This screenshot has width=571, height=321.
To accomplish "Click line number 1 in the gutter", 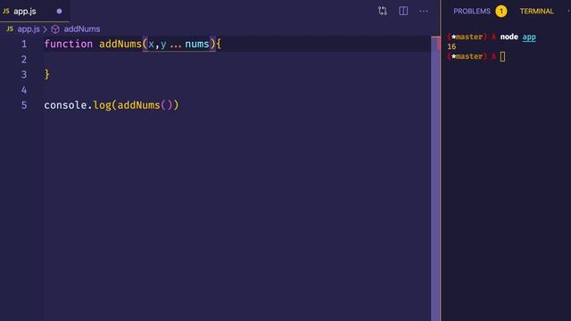I will click(24, 44).
